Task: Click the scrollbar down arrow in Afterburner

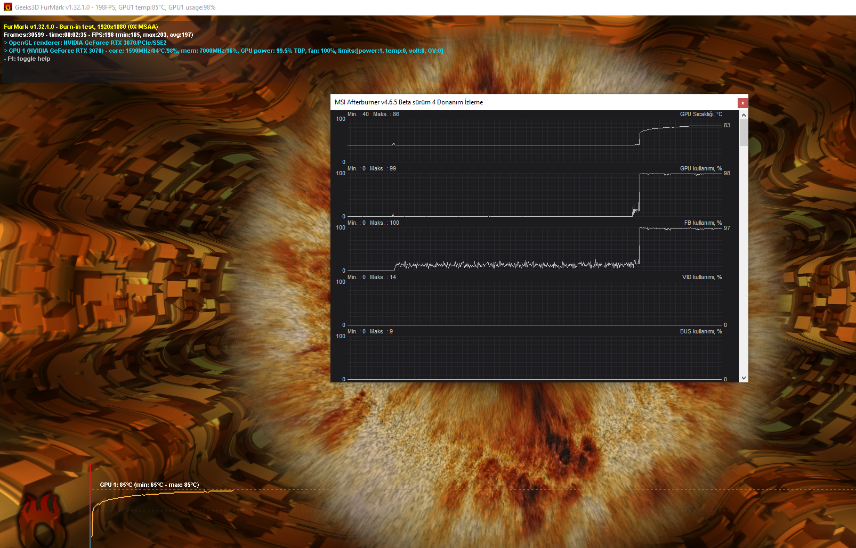Action: (744, 378)
